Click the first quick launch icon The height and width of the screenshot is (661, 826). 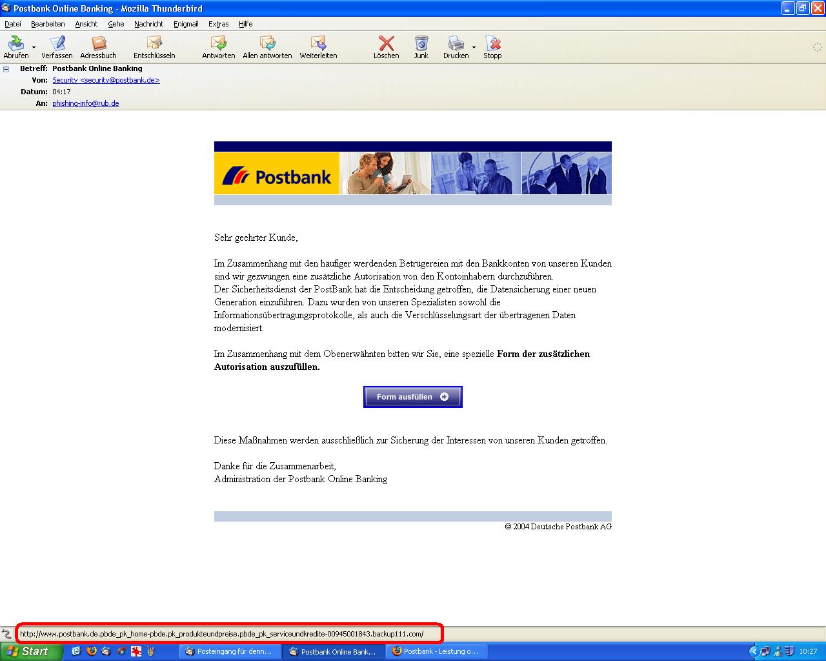coord(76,651)
